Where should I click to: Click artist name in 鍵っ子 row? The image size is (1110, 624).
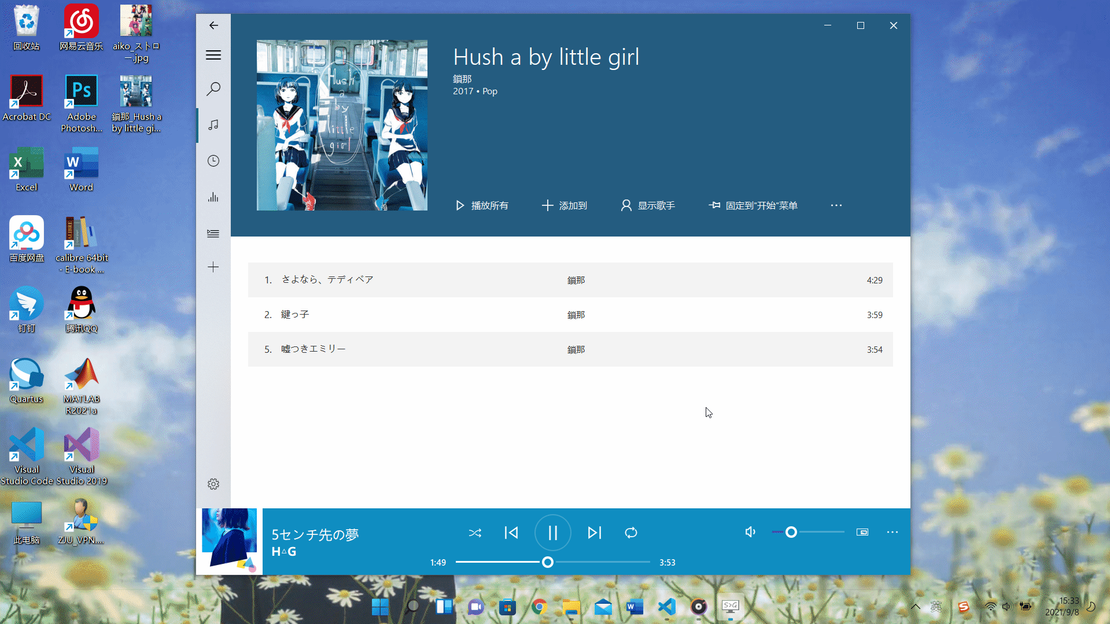(576, 315)
